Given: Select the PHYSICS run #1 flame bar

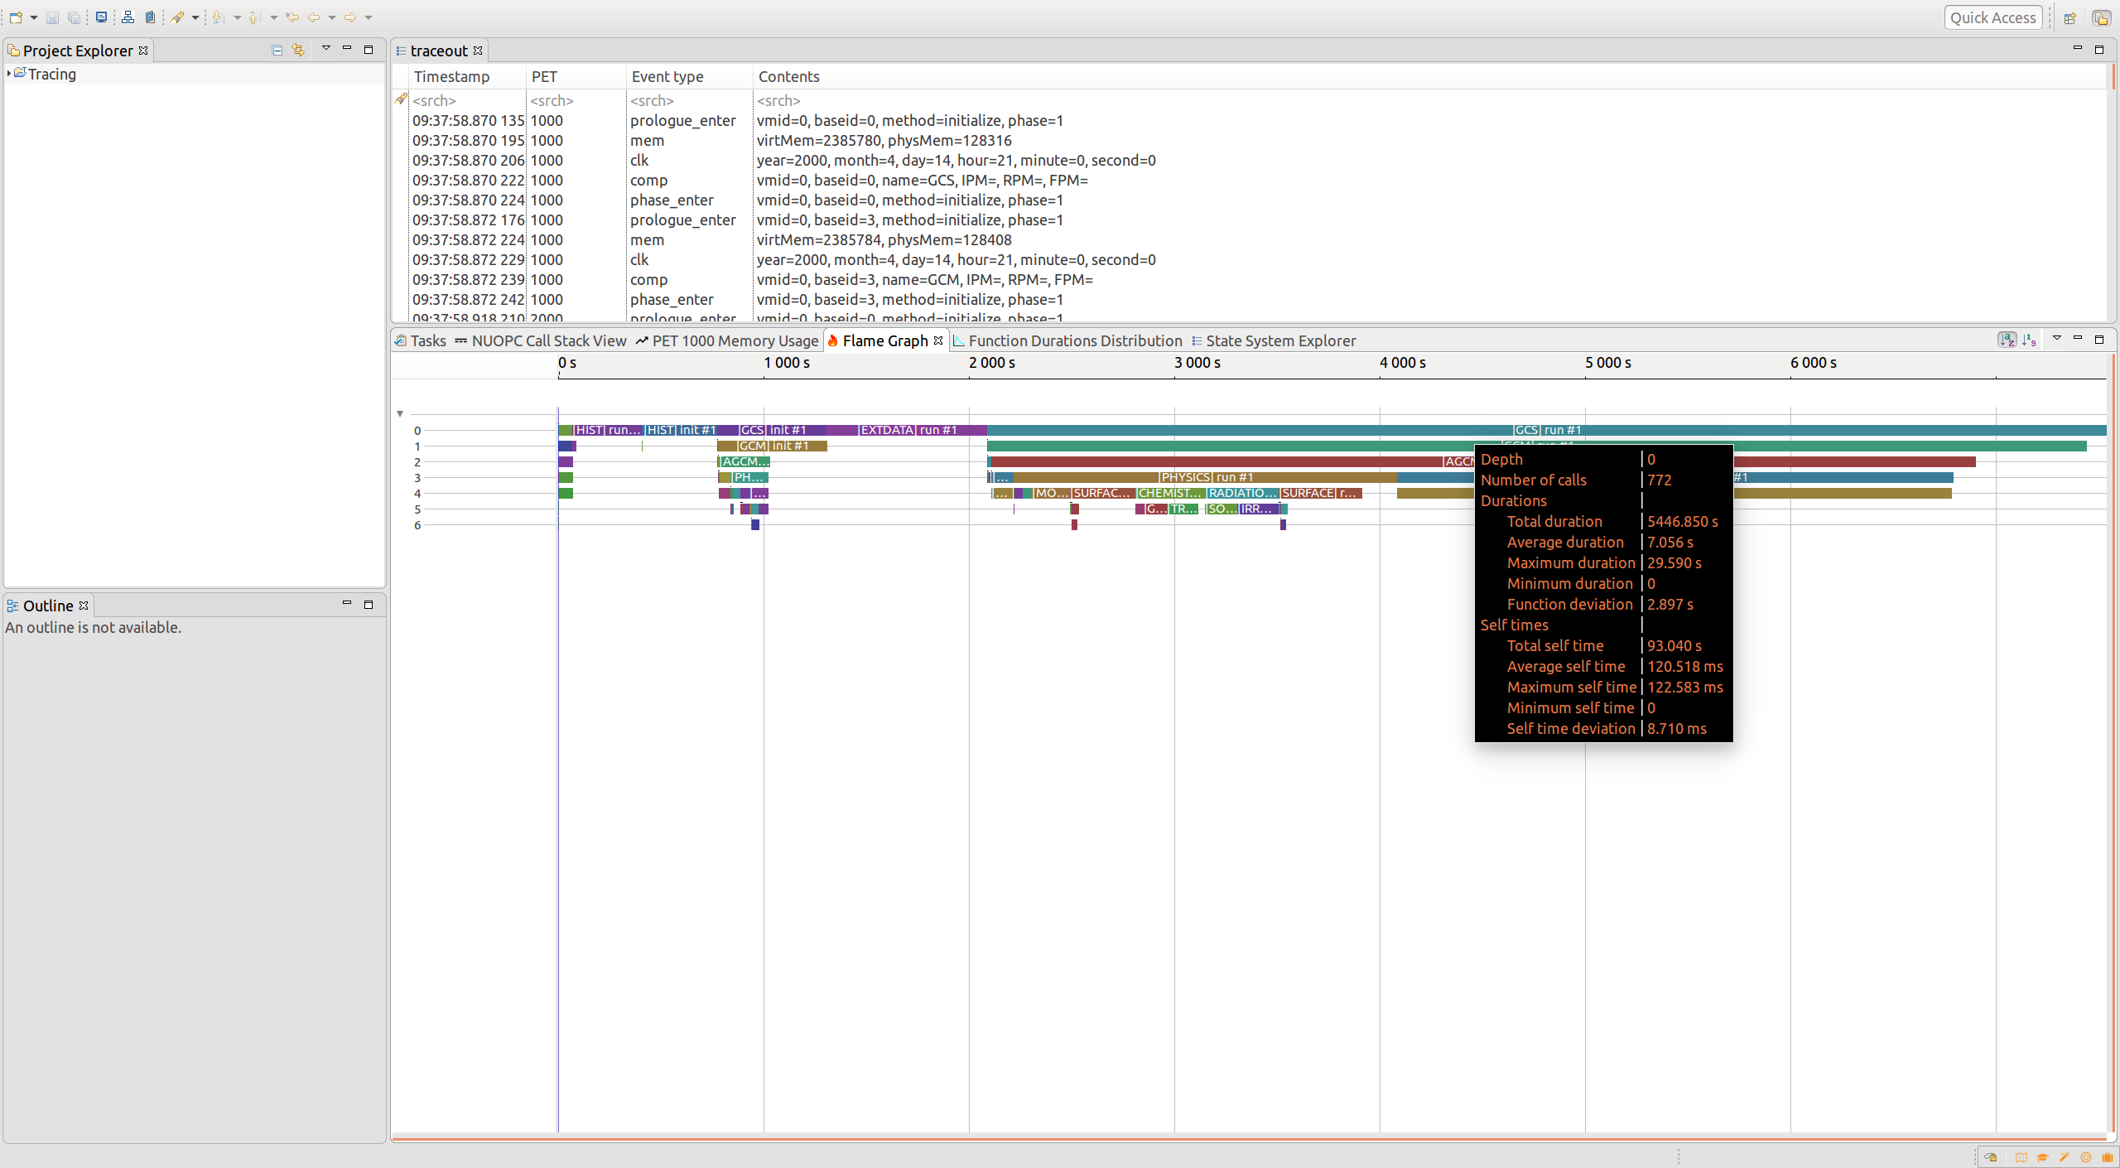Looking at the screenshot, I should coord(1206,477).
